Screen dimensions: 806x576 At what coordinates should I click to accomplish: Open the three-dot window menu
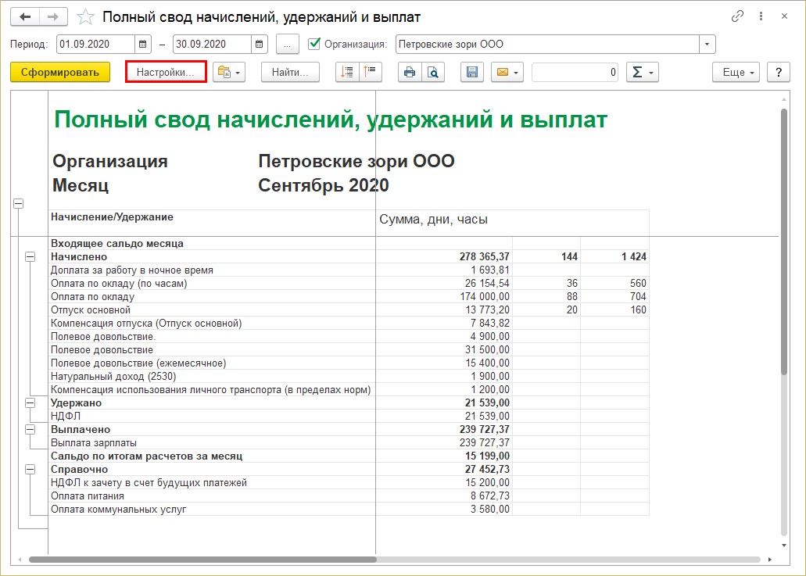pyautogui.click(x=761, y=16)
